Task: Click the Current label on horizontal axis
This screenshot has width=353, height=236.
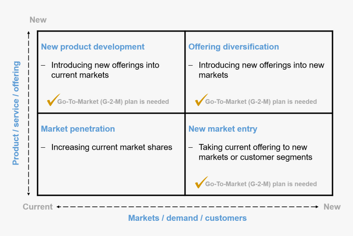Action: pyautogui.click(x=38, y=207)
